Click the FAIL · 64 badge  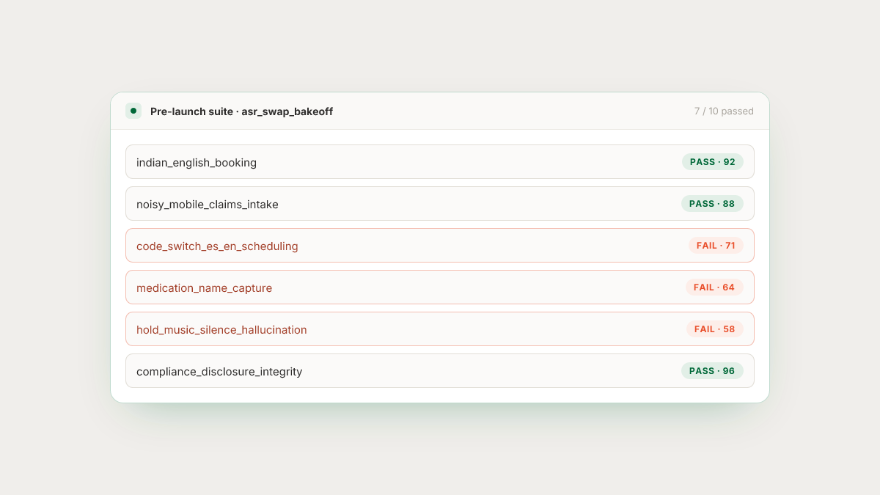(x=715, y=287)
